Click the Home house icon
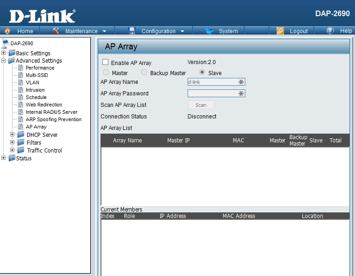This screenshot has width=355, height=276. (x=7, y=31)
